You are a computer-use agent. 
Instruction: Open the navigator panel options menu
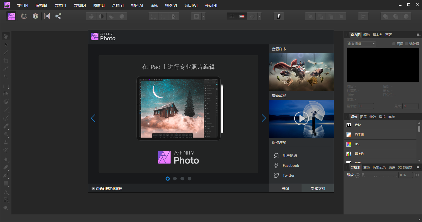[418, 167]
